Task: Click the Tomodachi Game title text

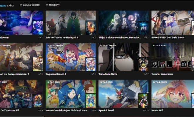Action: coord(108,74)
